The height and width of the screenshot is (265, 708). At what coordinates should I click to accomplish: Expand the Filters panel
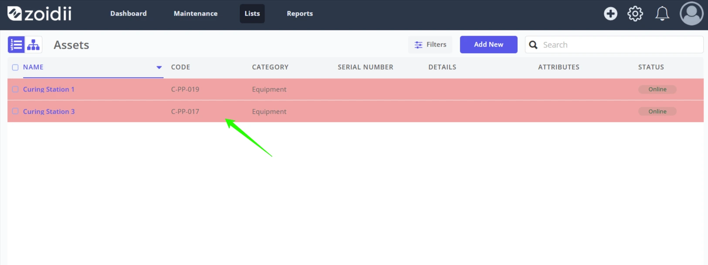(x=430, y=44)
